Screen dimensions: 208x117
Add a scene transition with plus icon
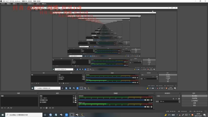click(x=173, y=99)
